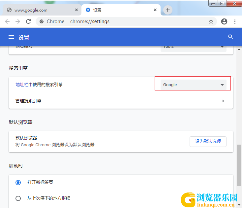Screen dimensions: 242x208
Task: Select 打开新标签页 radio option
Action: click(18, 183)
